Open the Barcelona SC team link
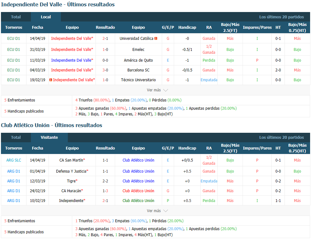The image size is (312, 239). point(138,70)
